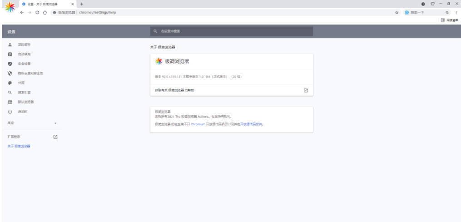Open the 开放源代码软件 link
Screen dimensions: 461x222
251,124
